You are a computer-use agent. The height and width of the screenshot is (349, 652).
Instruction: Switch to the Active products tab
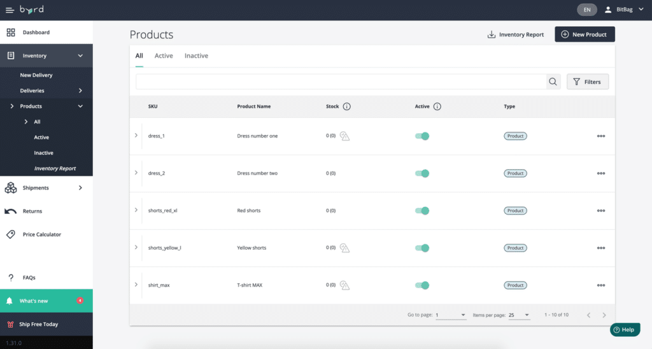pos(164,56)
